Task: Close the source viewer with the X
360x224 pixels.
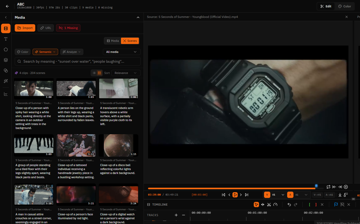Action: click(347, 17)
